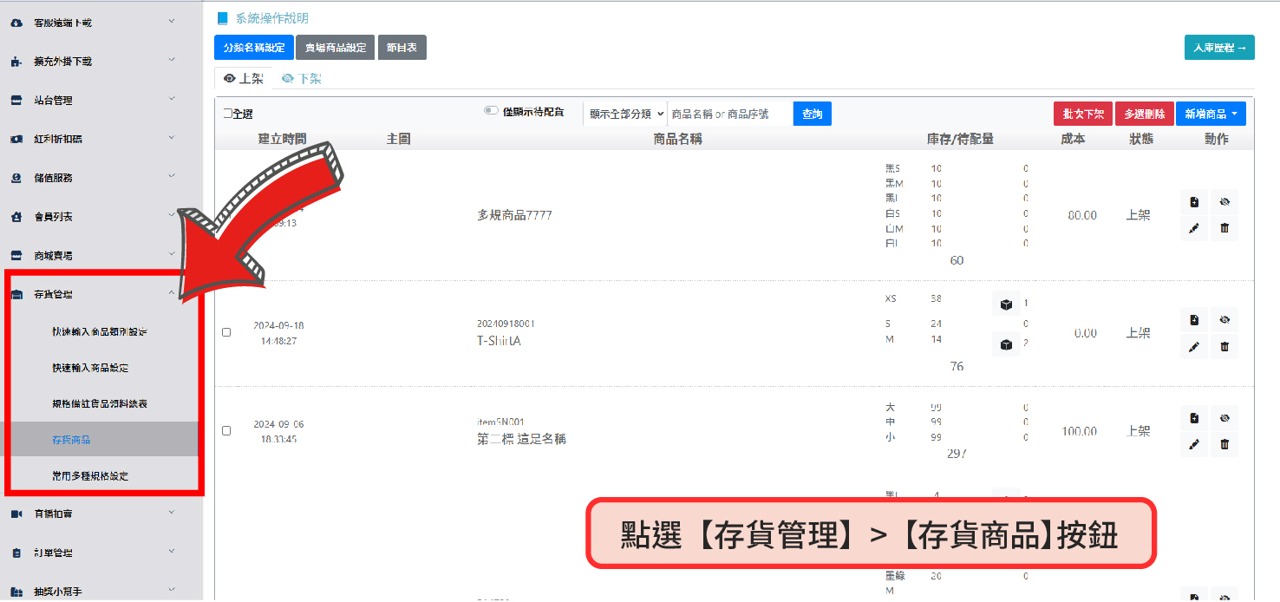
Task: Click the box icon beside T-ShirtA size M
Action: 1005,344
